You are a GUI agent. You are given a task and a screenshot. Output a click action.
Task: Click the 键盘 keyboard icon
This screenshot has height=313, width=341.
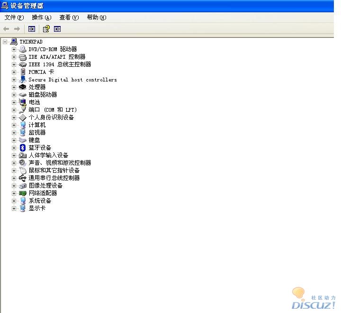[23, 140]
